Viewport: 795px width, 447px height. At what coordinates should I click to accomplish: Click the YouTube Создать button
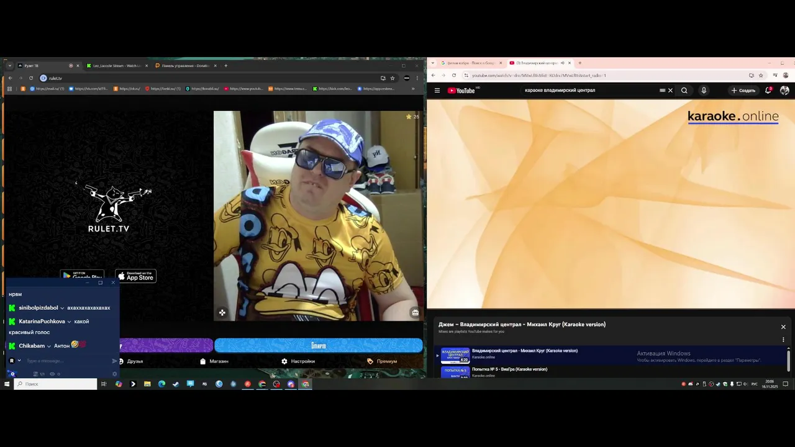pos(743,91)
